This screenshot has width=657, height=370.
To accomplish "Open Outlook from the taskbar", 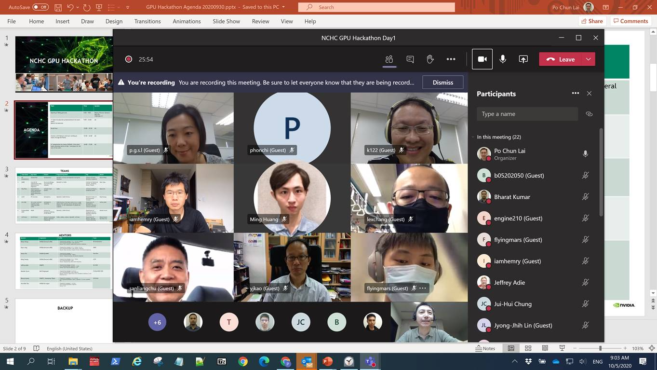I will click(307, 361).
